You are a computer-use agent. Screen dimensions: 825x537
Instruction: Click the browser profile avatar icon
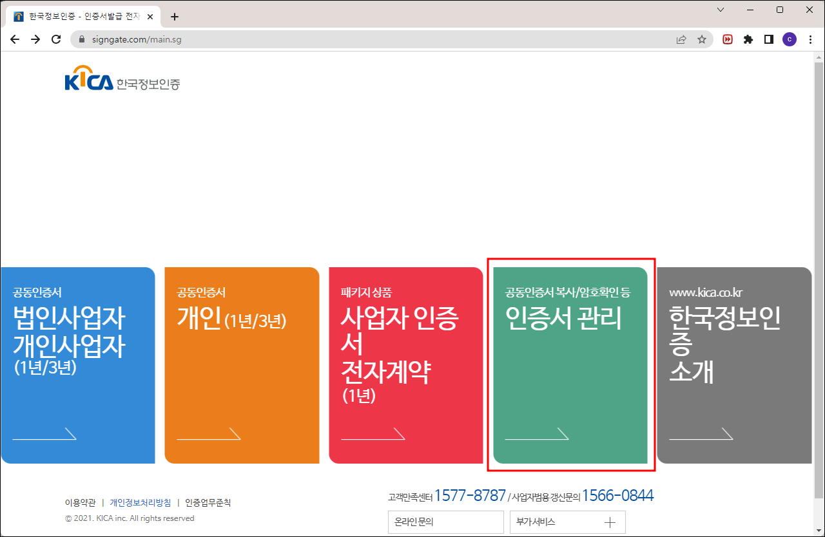[790, 39]
